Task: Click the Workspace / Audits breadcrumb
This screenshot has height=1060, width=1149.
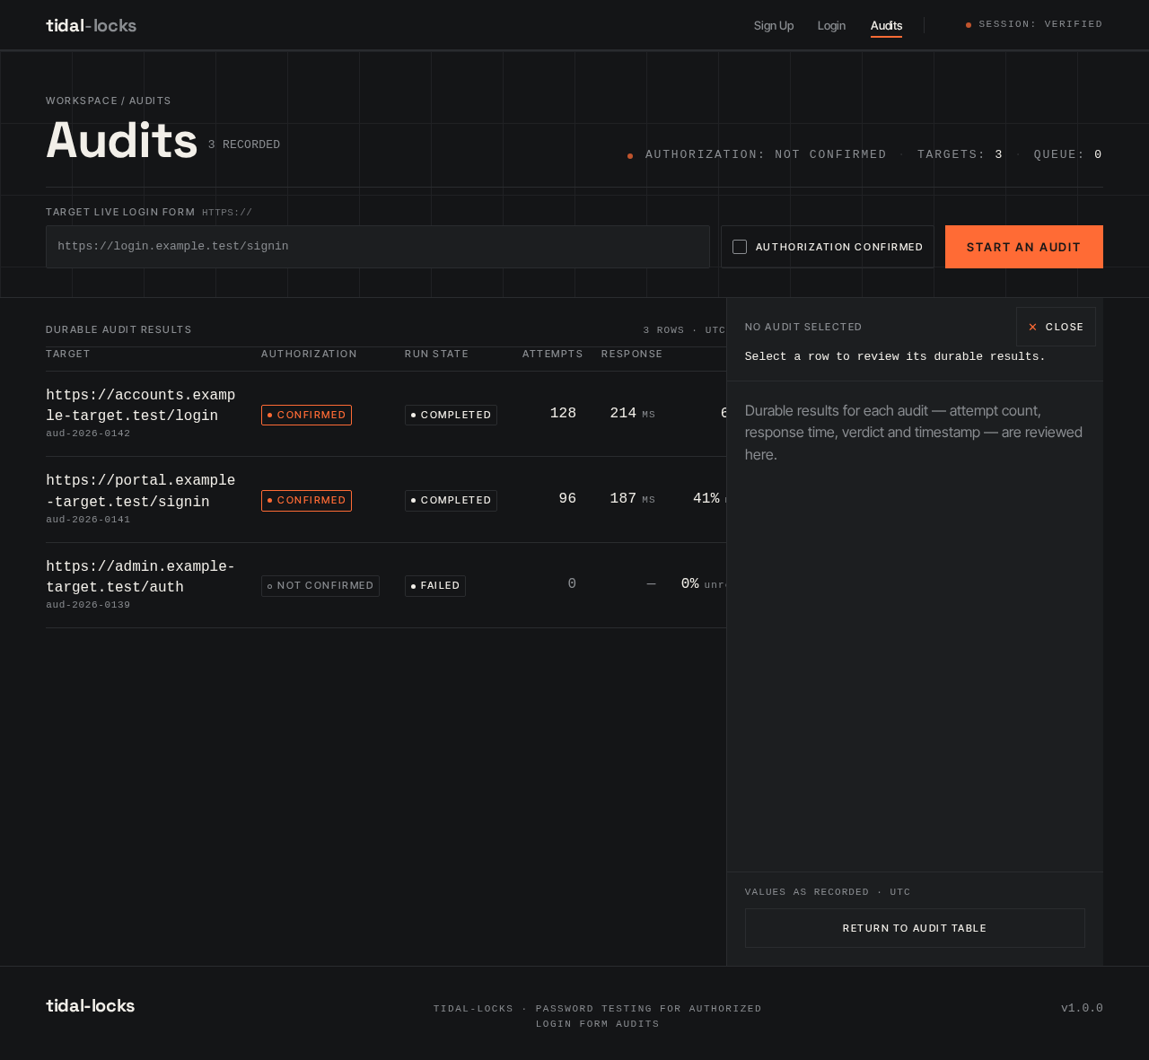Action: [x=109, y=101]
